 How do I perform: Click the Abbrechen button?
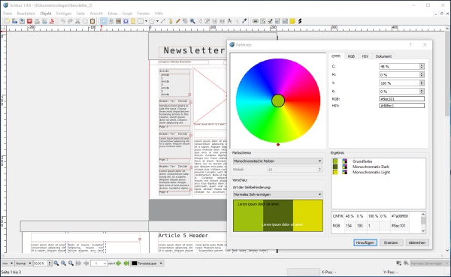416,242
